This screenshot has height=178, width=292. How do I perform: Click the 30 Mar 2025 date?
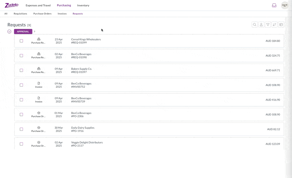pos(59,129)
